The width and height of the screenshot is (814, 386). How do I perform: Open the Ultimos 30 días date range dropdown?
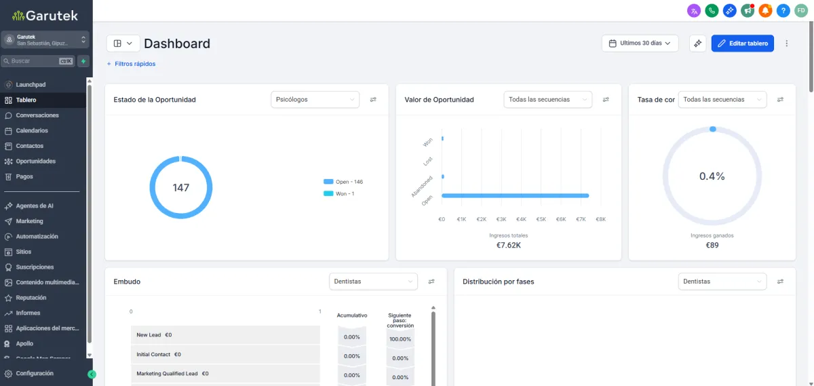tap(640, 43)
